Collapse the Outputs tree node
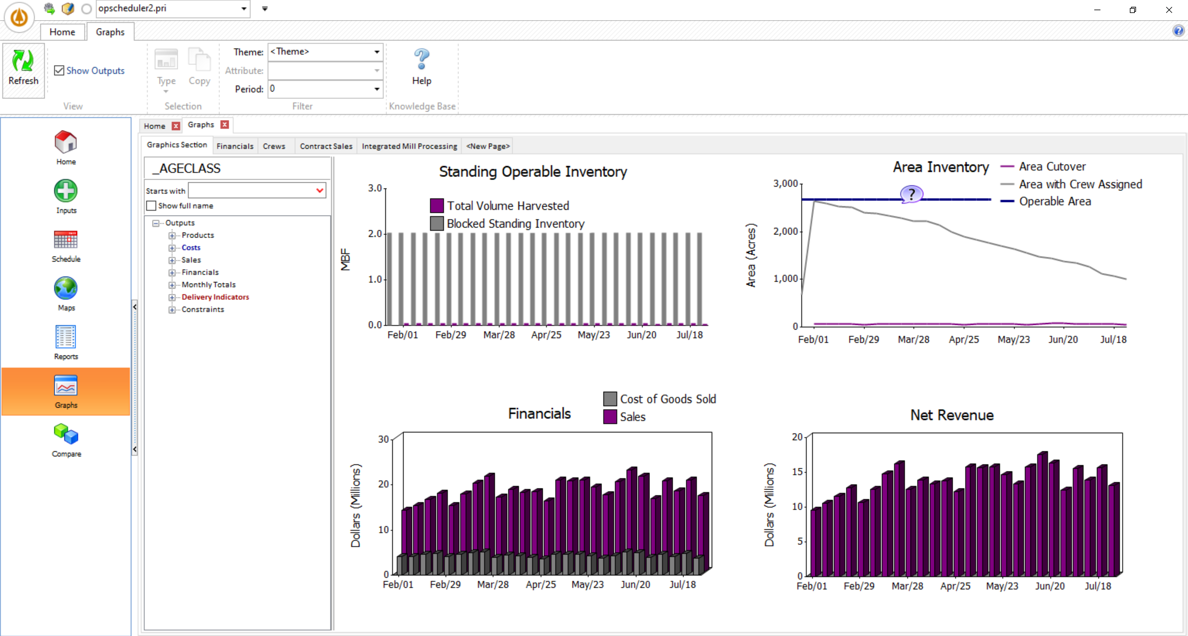The height and width of the screenshot is (636, 1188). click(155, 223)
